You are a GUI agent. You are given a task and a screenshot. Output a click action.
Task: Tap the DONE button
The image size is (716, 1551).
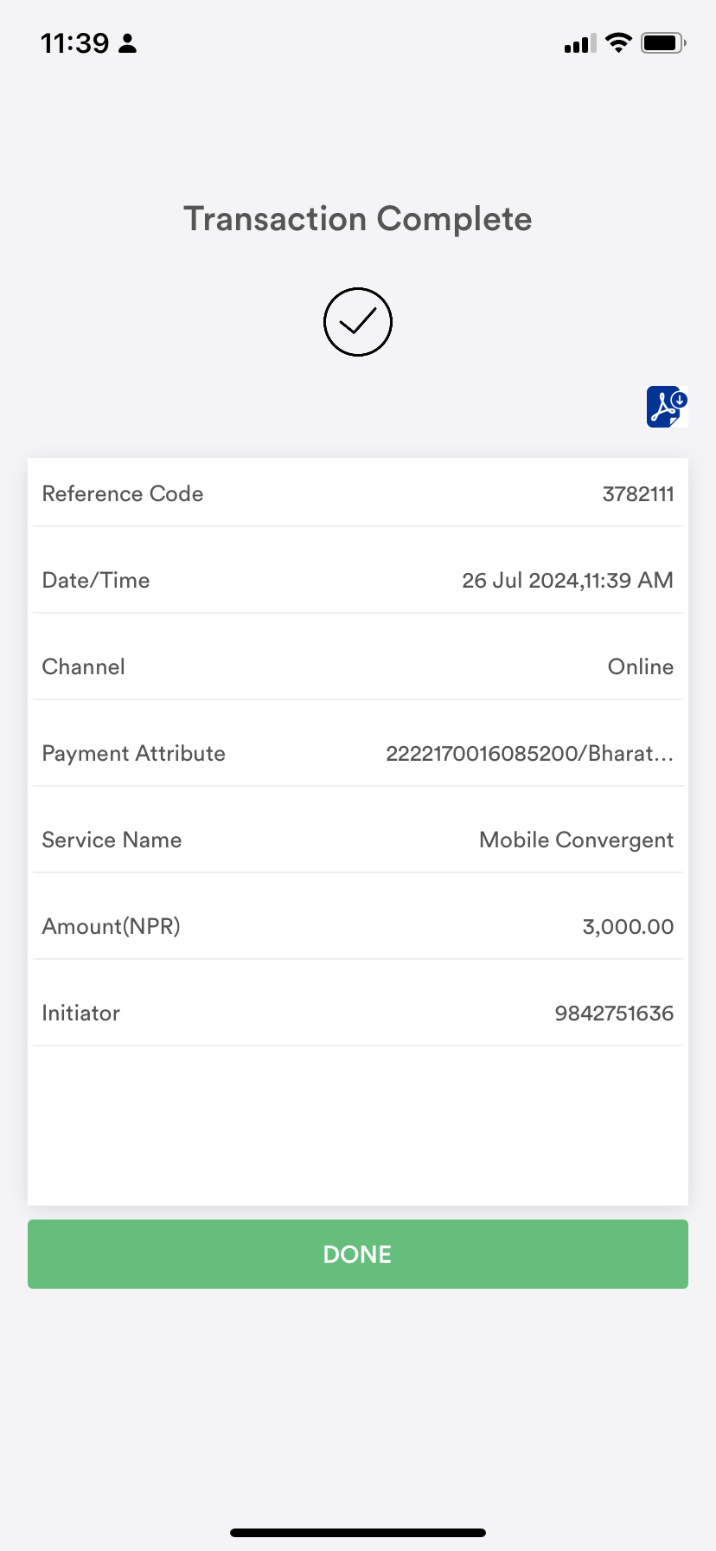pos(358,1254)
